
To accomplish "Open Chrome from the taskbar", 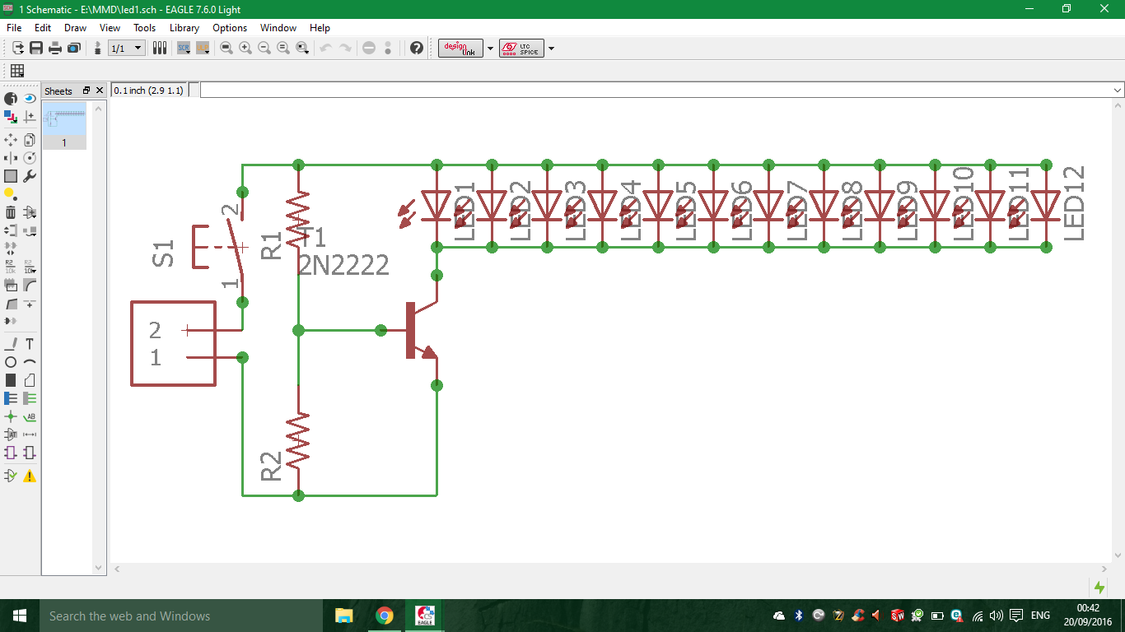I will click(x=385, y=616).
